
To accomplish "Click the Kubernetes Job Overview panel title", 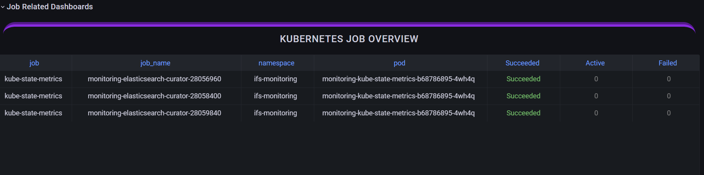I will click(x=349, y=39).
